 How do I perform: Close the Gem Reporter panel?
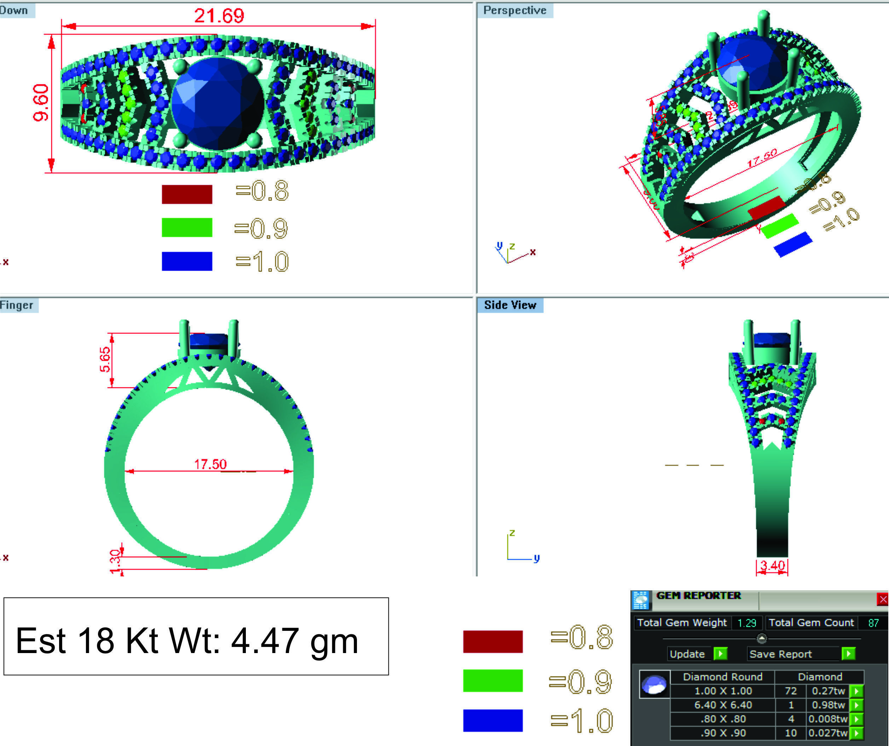883,599
